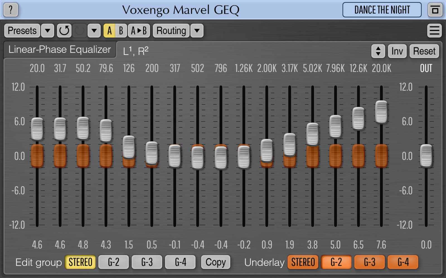Switch to state B
The image size is (446, 278).
pyautogui.click(x=121, y=31)
